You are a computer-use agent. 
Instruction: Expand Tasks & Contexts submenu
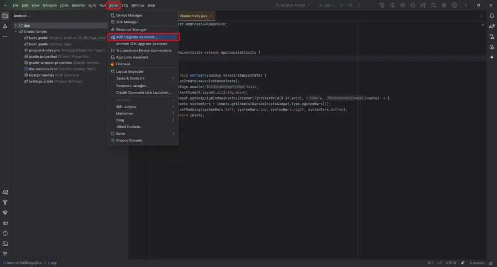pos(143,78)
